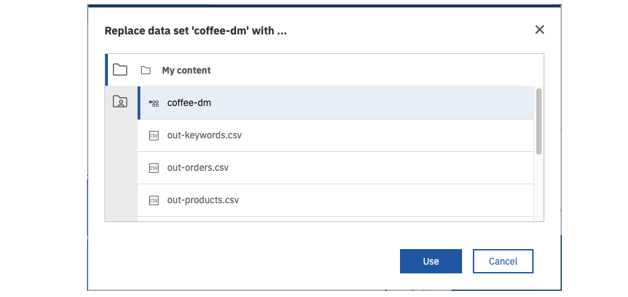Click the folder icon beside My content heading

pos(145,70)
